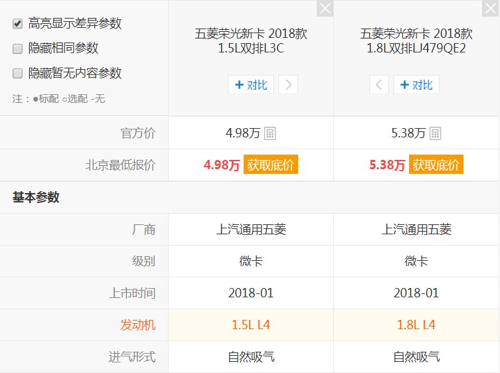Click the 级别 row label
The image size is (500, 373).
pos(144,261)
